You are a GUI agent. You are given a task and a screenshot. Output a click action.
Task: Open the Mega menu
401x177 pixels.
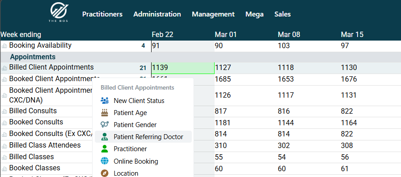coord(254,14)
